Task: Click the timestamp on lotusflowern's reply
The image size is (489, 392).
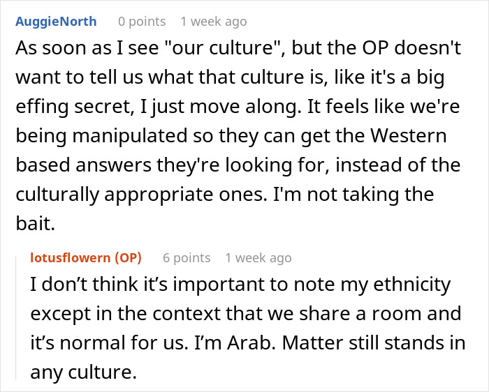Action: (x=258, y=257)
